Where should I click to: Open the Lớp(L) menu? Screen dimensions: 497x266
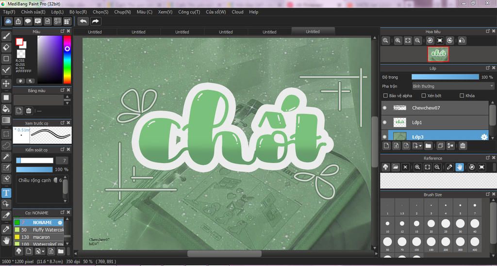pyautogui.click(x=57, y=12)
